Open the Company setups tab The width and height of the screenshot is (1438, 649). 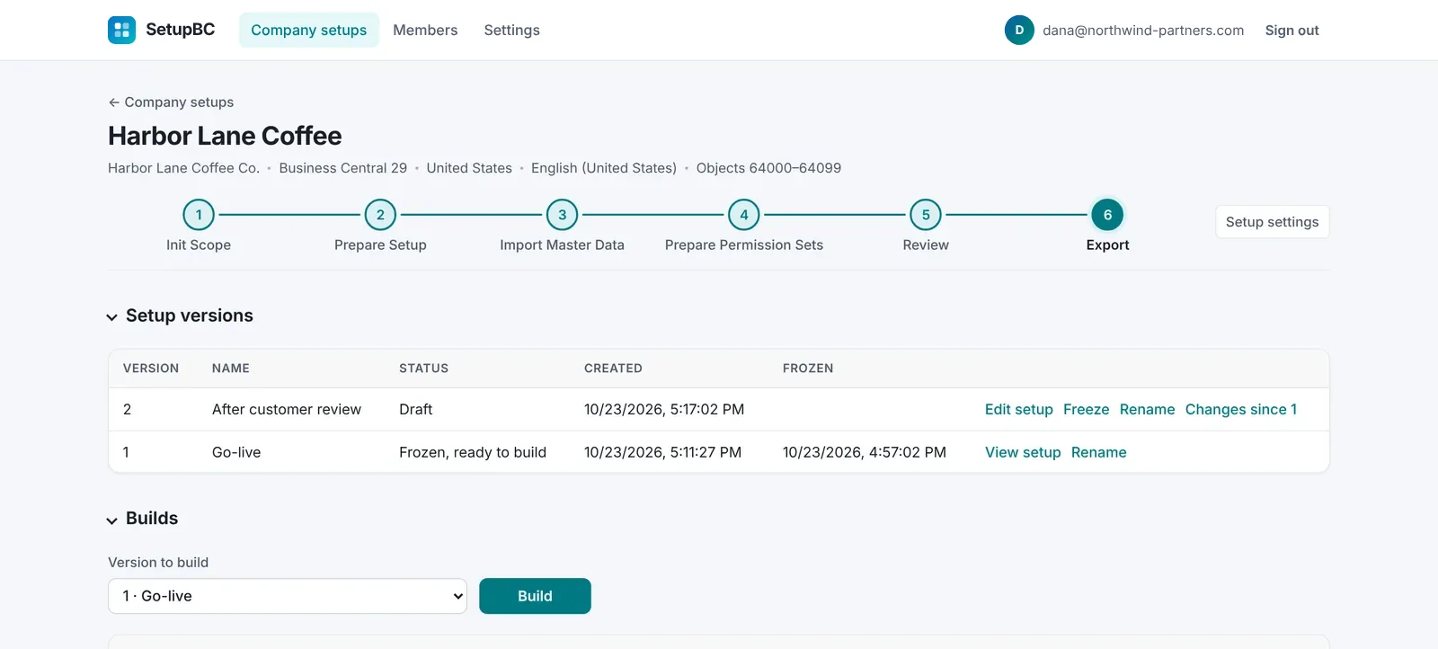(x=309, y=30)
